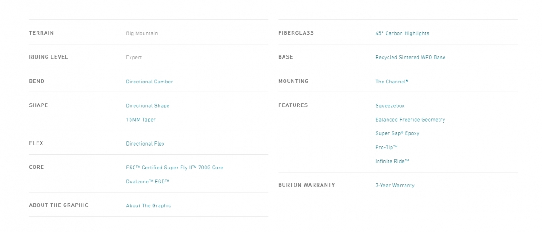Click the Infinite Ride link
Viewport: 542px width, 232px height.
[x=392, y=161]
